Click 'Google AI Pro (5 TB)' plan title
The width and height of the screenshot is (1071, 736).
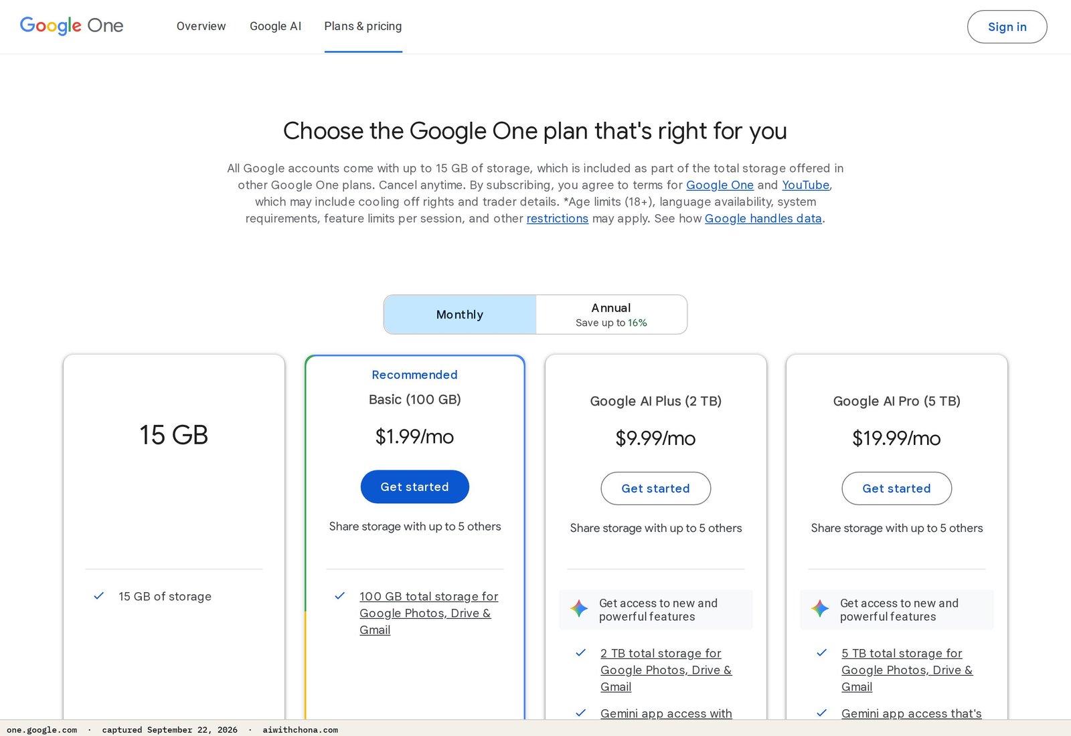[x=897, y=401]
